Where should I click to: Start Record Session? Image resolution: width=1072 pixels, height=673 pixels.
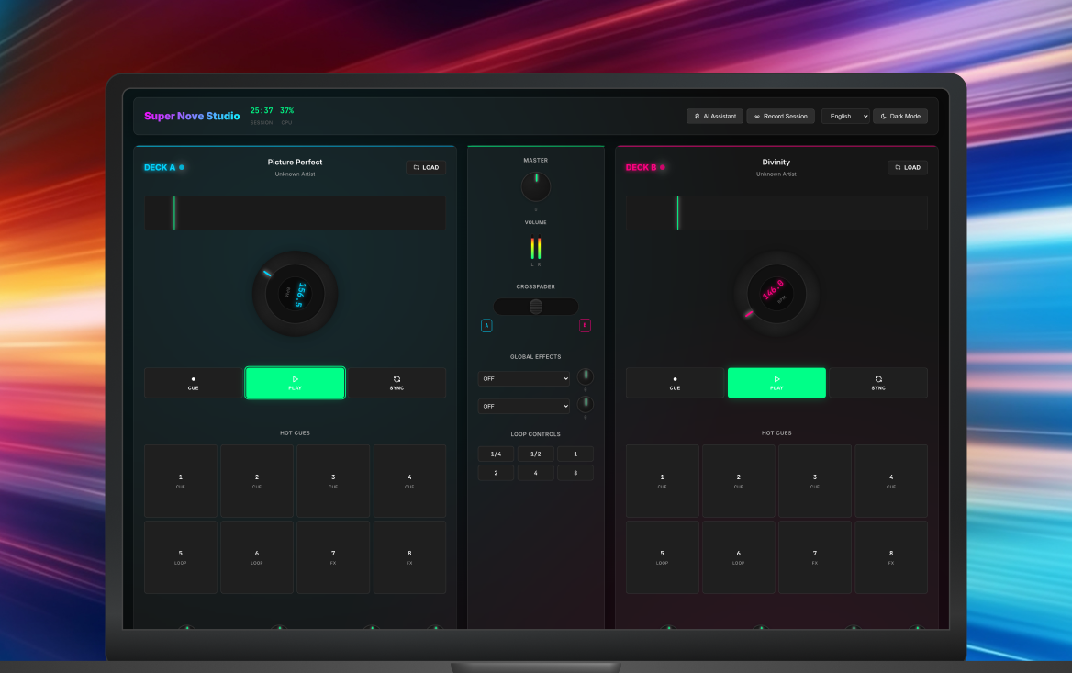click(780, 117)
